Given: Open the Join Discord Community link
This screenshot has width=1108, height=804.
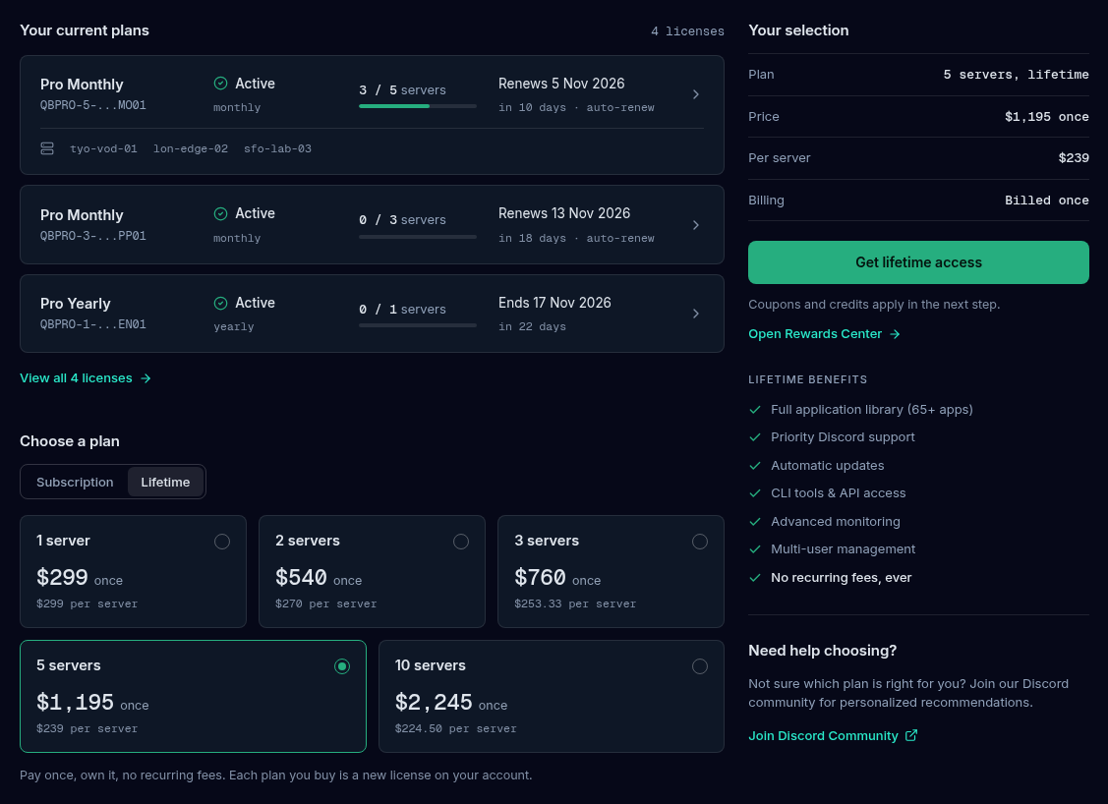Looking at the screenshot, I should click(833, 735).
